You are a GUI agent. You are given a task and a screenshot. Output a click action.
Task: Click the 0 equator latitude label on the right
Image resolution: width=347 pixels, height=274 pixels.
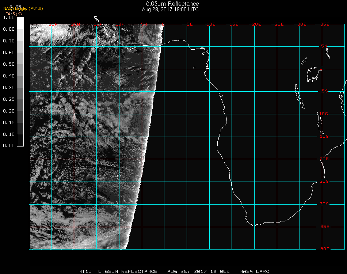point(321,68)
